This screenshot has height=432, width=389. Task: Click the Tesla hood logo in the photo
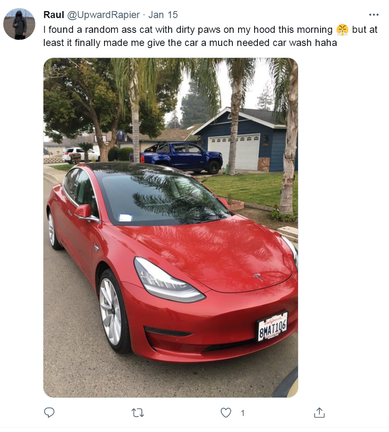[258, 277]
